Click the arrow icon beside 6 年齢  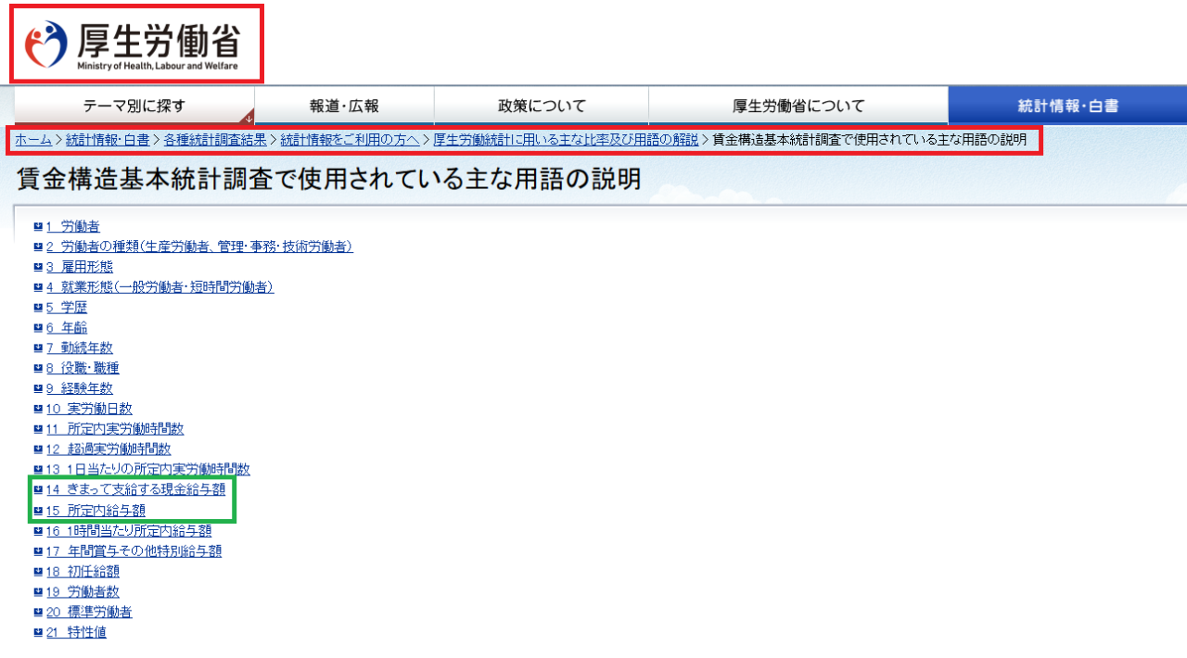38,328
